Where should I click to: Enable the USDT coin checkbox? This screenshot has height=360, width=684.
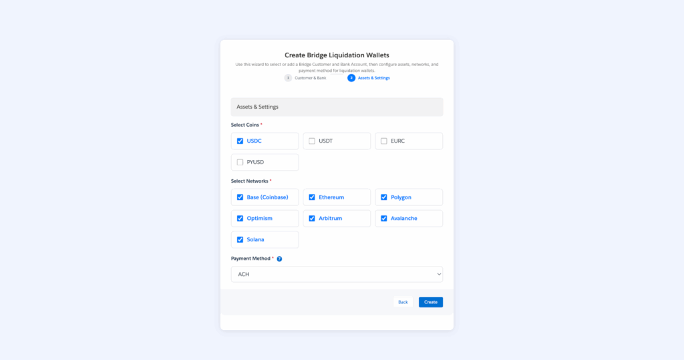coord(312,141)
